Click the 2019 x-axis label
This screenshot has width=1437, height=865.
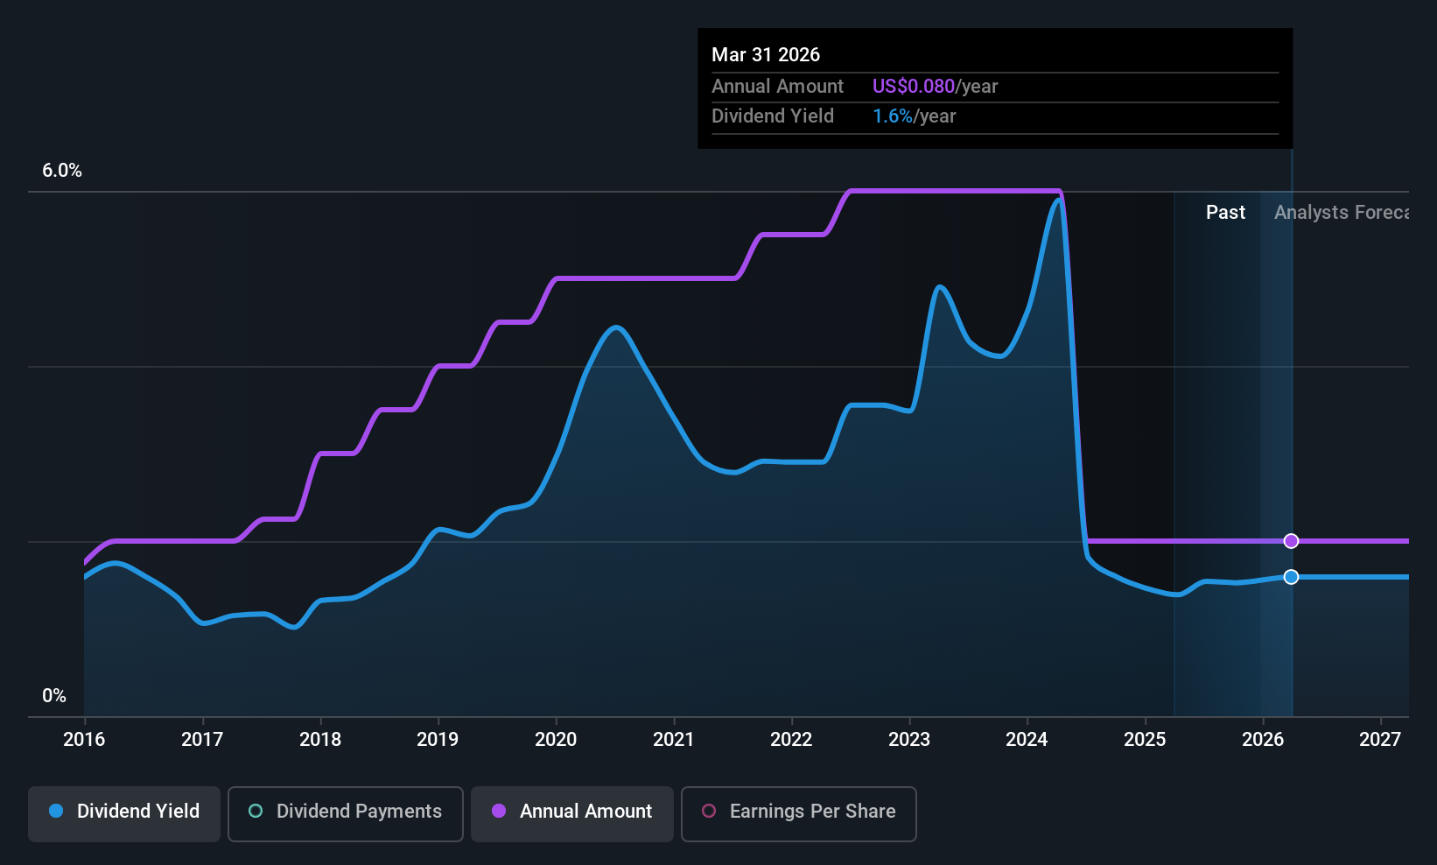[438, 740]
